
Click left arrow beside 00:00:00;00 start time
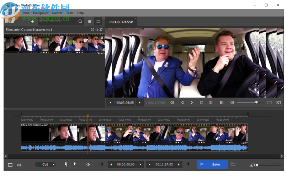pos(111,165)
